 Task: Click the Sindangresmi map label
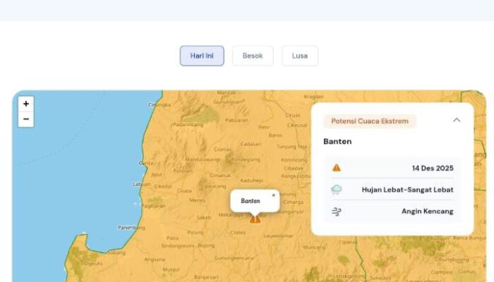pos(177,246)
